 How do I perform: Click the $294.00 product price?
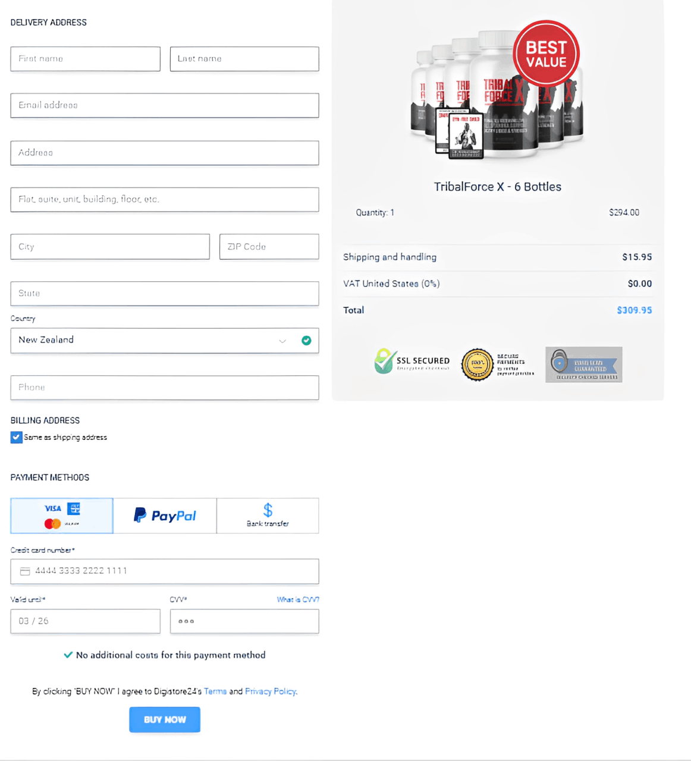click(624, 212)
